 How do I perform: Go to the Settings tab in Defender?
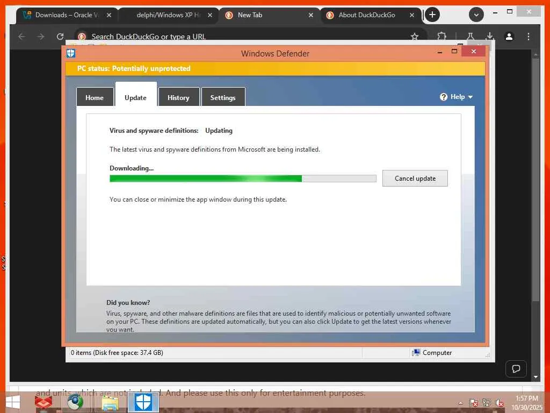tap(223, 97)
